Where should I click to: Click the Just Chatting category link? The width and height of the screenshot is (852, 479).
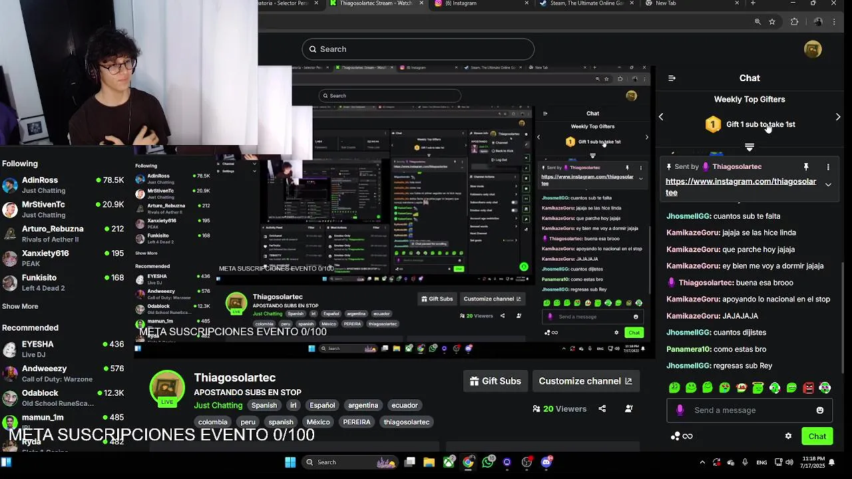click(x=218, y=405)
